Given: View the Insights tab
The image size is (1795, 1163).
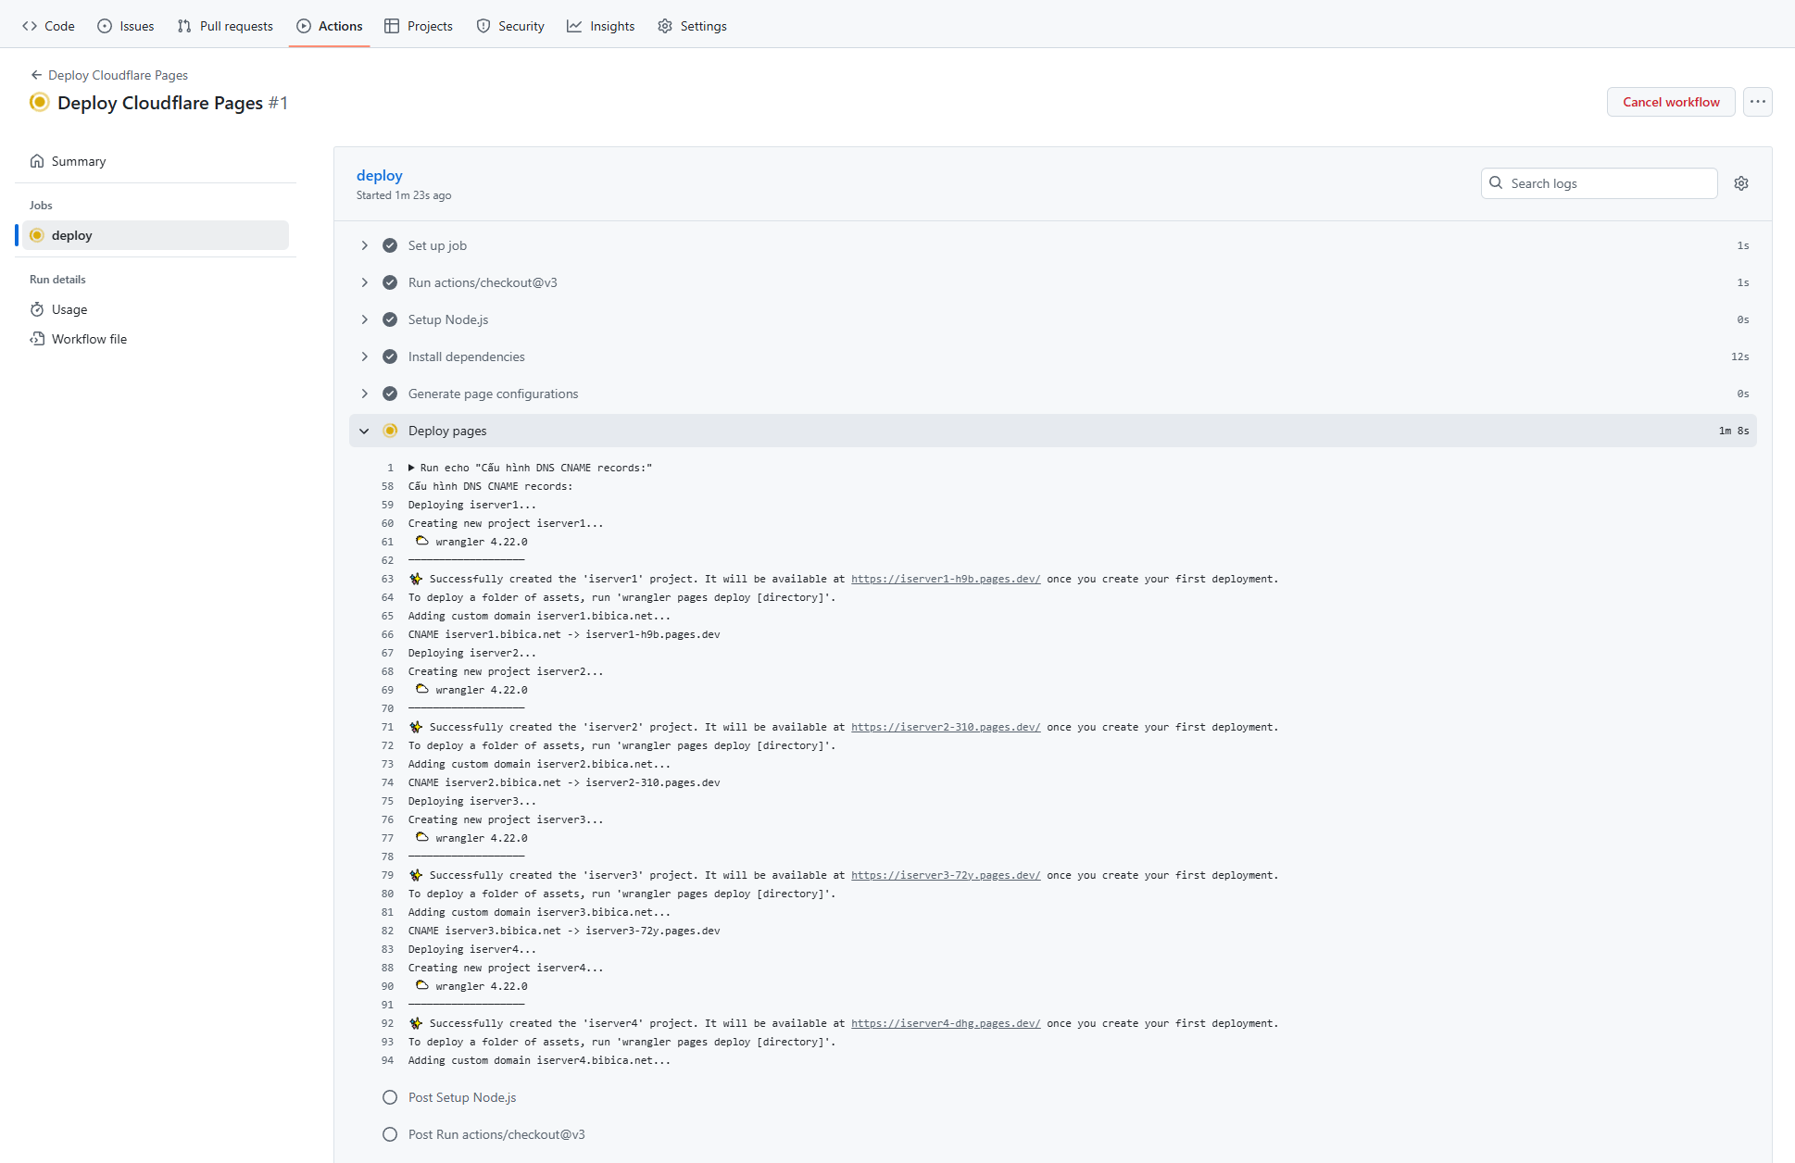Looking at the screenshot, I should point(601,26).
